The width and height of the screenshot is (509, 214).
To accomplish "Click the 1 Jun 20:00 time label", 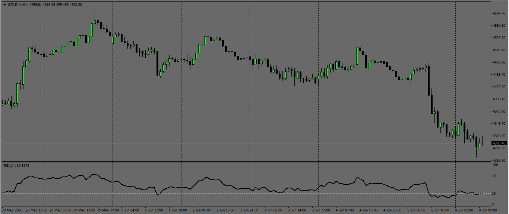I will pyautogui.click(x=178, y=210).
